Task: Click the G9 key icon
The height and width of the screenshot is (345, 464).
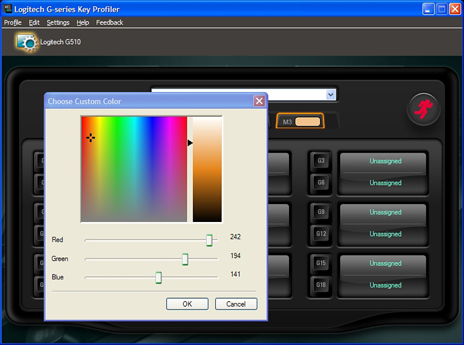Action: tap(321, 212)
